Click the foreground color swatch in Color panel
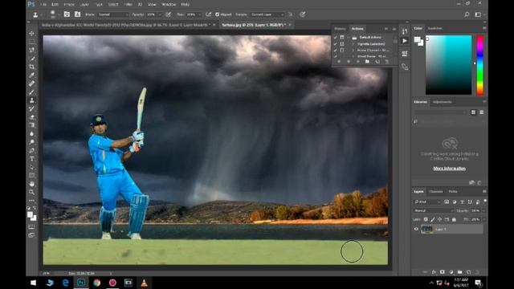Viewport: 514px width, 289px height. (417, 40)
